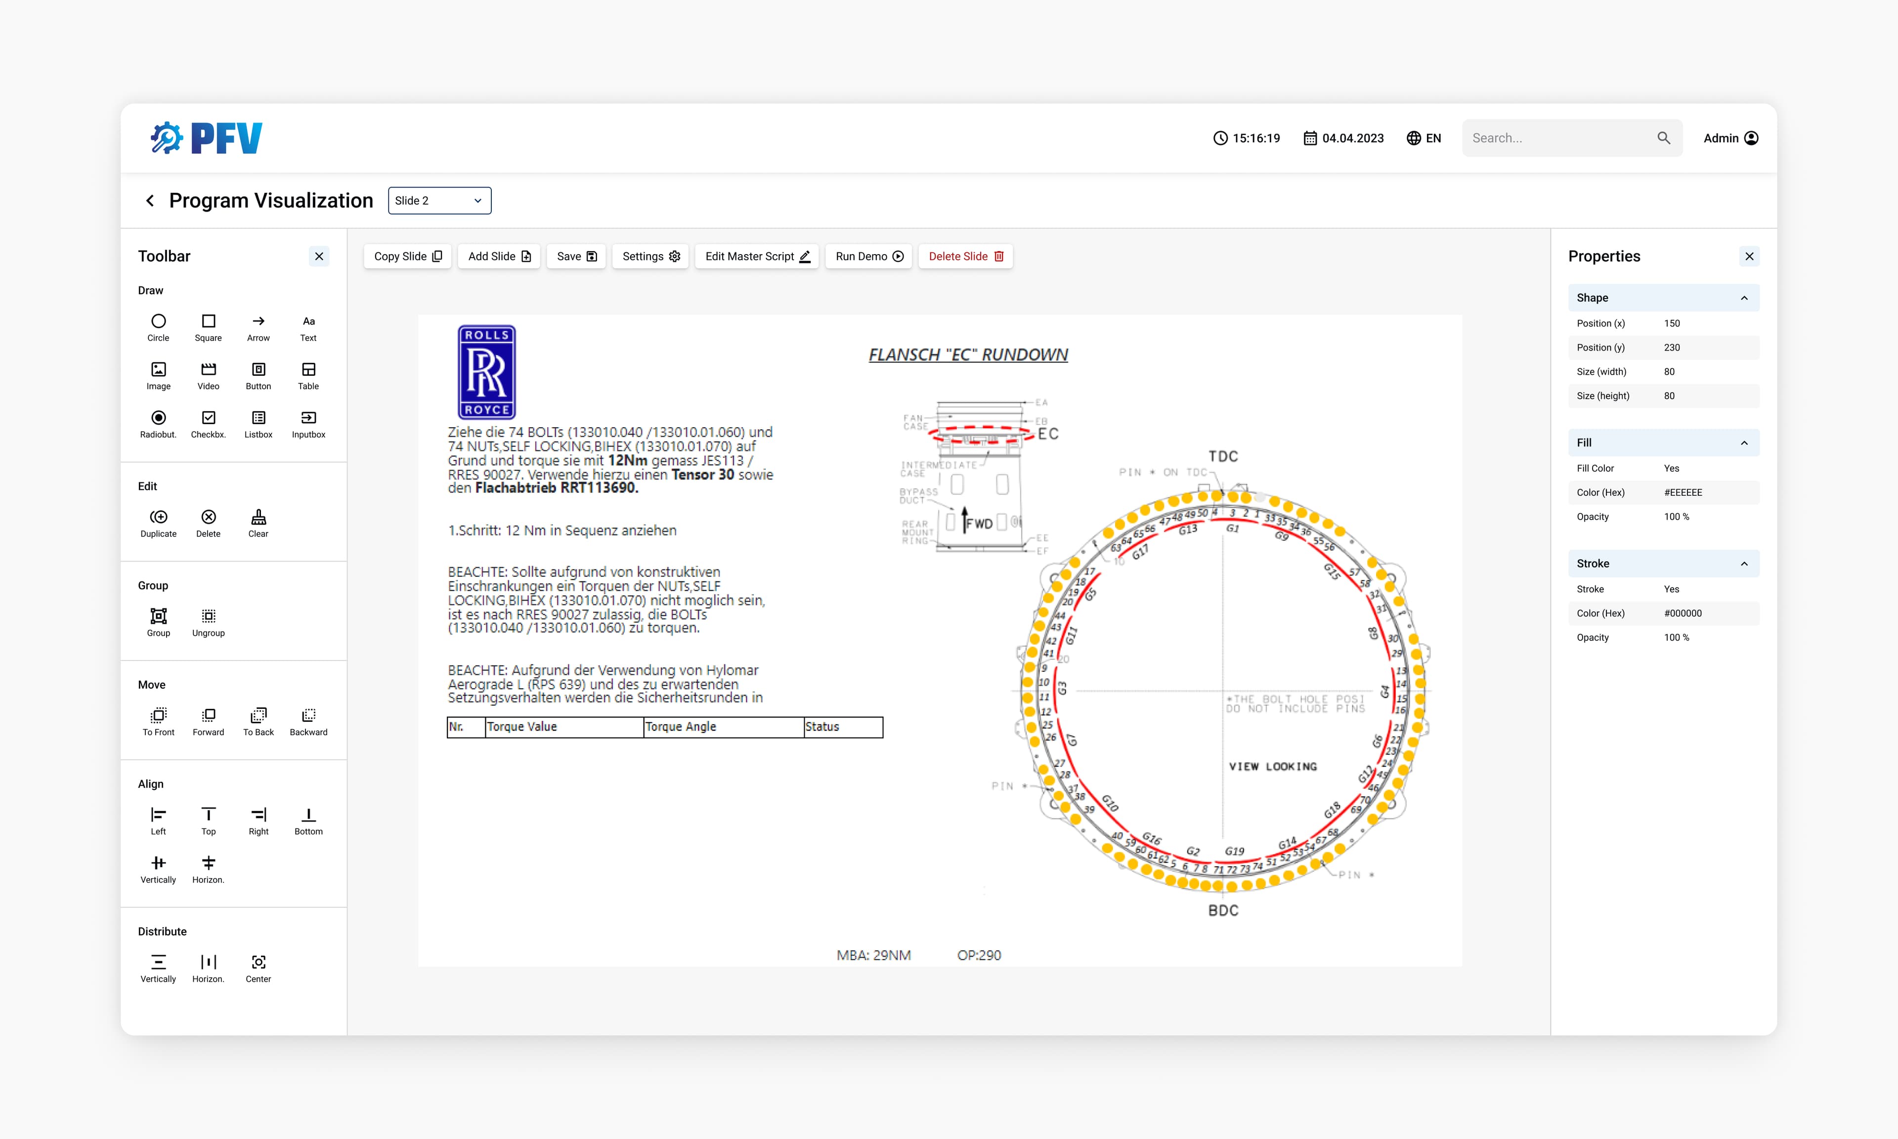
Task: Select the Rolls Royce logo image
Action: [486, 371]
